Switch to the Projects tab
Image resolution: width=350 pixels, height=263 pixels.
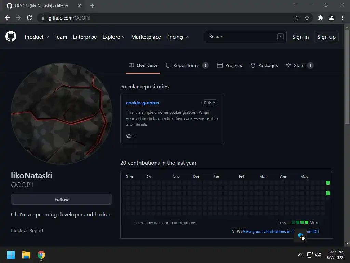(x=229, y=65)
